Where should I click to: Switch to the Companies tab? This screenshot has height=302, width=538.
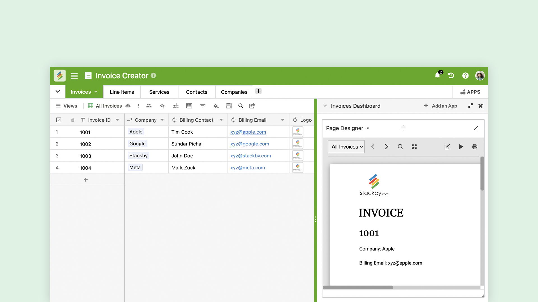point(234,92)
